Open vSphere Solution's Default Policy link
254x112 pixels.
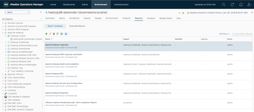[x=218, y=13]
